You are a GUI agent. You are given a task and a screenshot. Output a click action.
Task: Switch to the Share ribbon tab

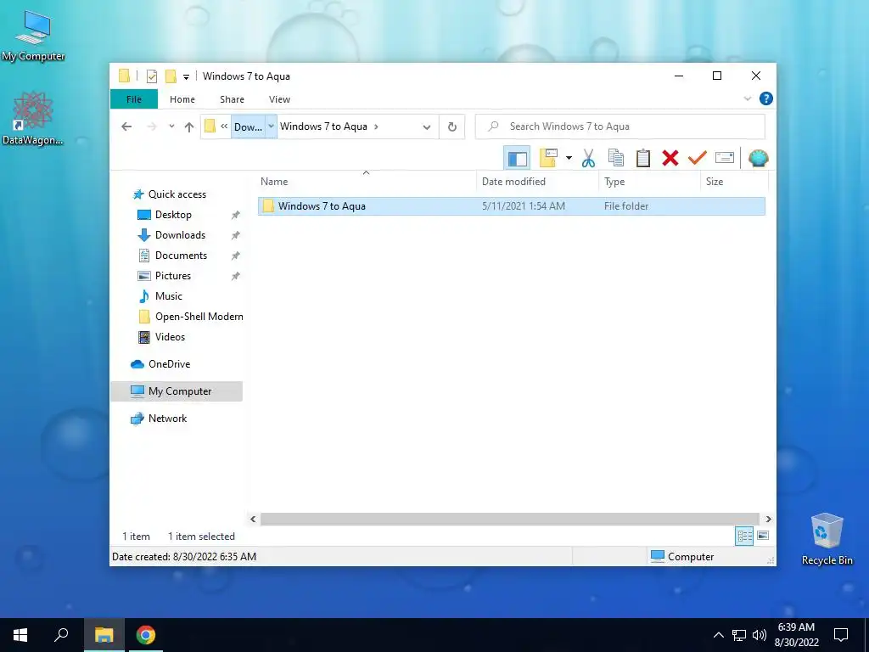(x=232, y=99)
